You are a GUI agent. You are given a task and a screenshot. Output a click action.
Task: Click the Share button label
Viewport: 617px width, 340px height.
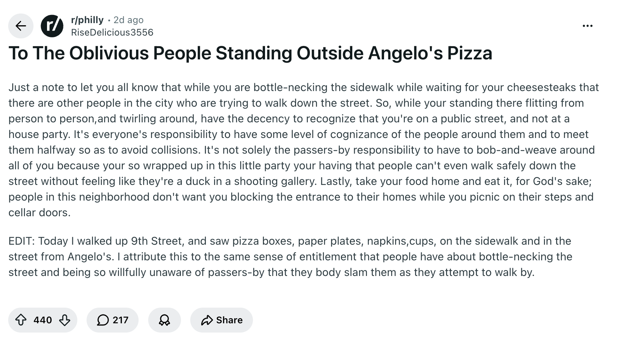pyautogui.click(x=229, y=320)
